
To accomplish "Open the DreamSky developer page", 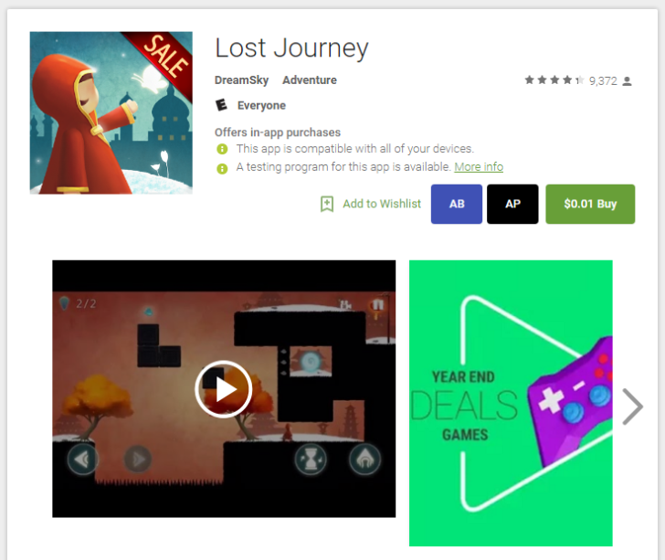I will tap(241, 80).
